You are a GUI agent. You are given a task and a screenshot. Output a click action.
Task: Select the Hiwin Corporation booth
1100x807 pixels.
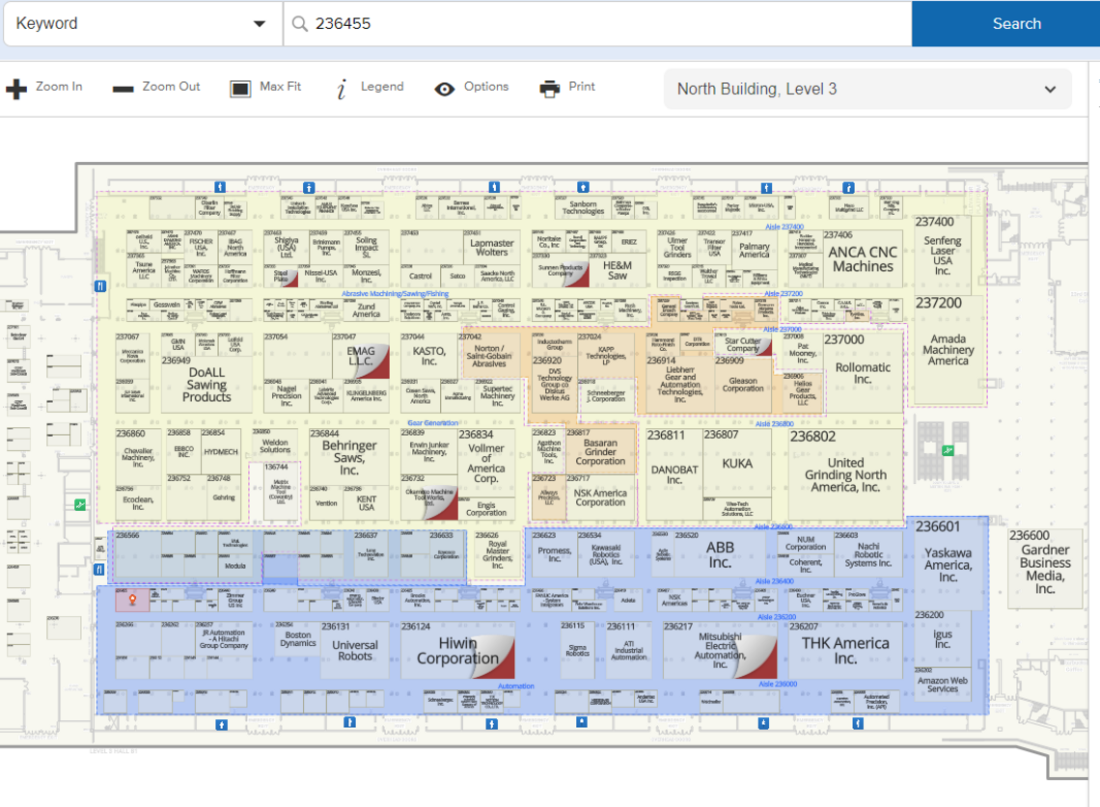[456, 652]
